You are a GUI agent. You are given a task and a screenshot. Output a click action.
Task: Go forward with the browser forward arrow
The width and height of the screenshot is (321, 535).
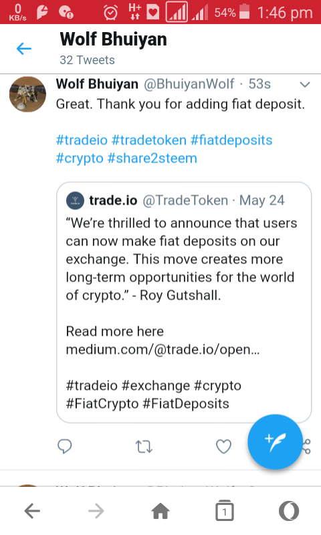point(96,511)
